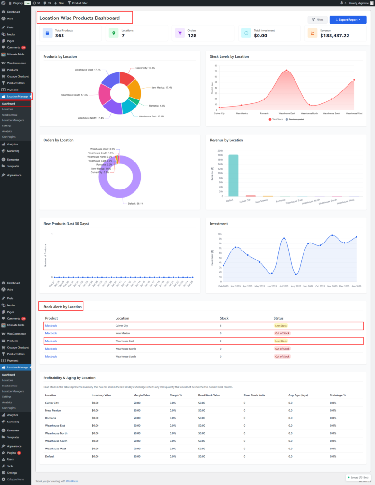Open the Export Report dropdown
This screenshot has width=375, height=485.
[x=348, y=20]
